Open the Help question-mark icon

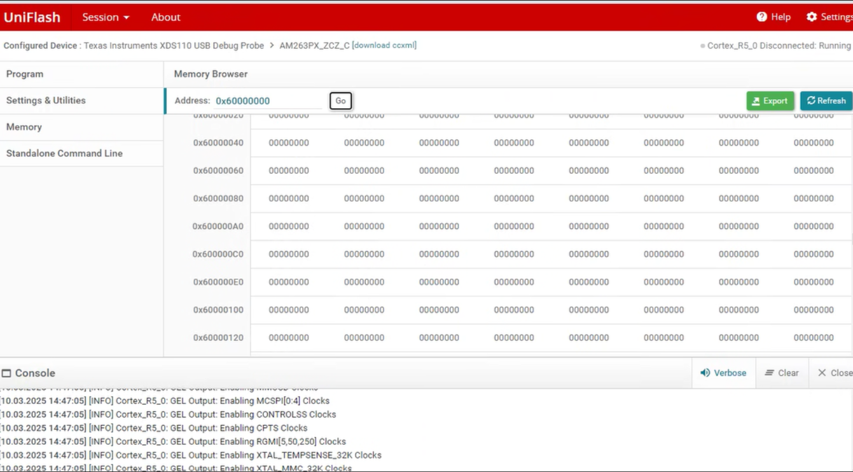761,17
